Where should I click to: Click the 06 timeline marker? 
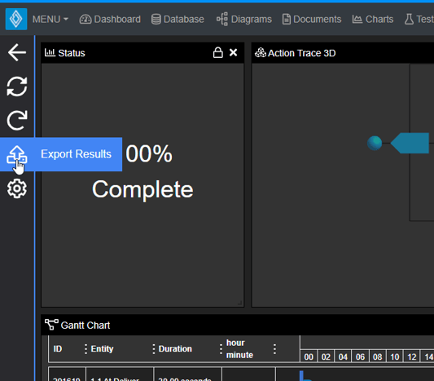360,357
